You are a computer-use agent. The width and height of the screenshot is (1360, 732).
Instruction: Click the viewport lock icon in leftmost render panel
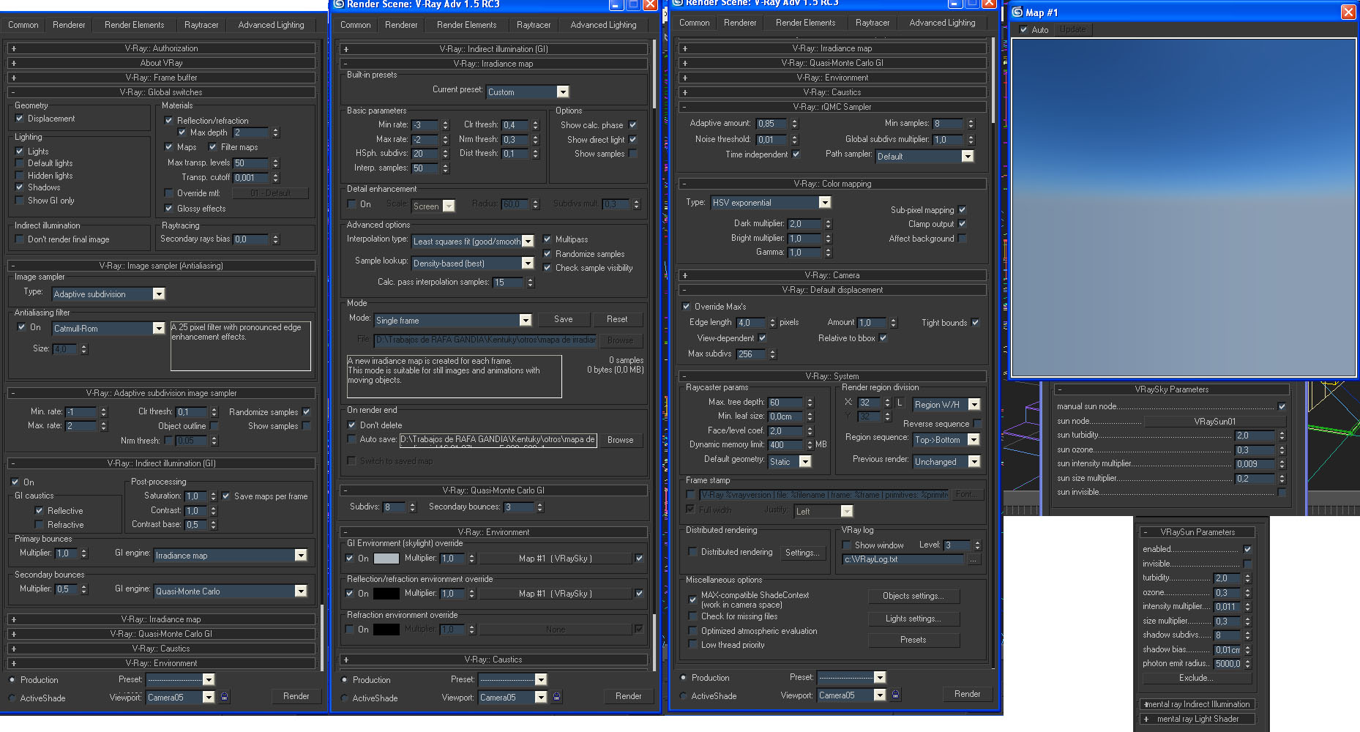click(x=224, y=697)
